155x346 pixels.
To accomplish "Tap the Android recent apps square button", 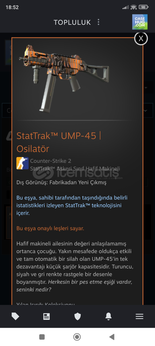I will (x=42, y=337).
